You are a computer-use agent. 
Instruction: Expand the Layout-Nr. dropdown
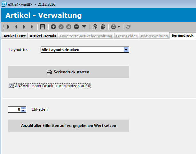point(126,50)
